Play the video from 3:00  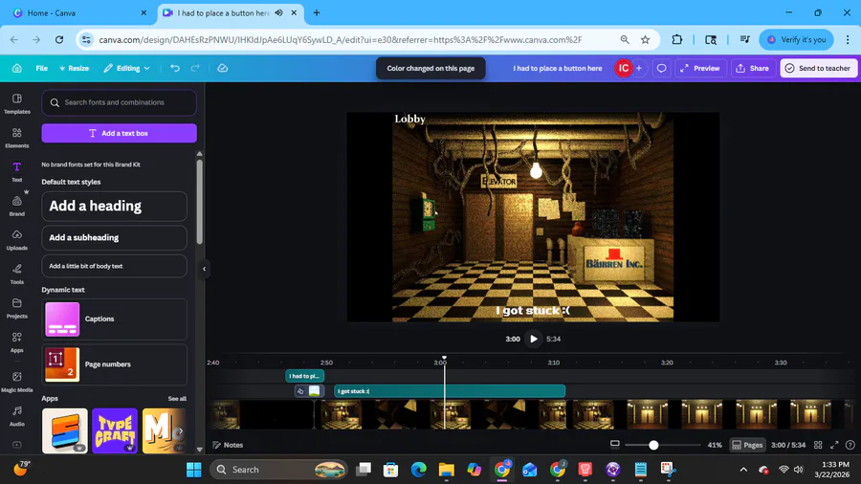tap(533, 340)
